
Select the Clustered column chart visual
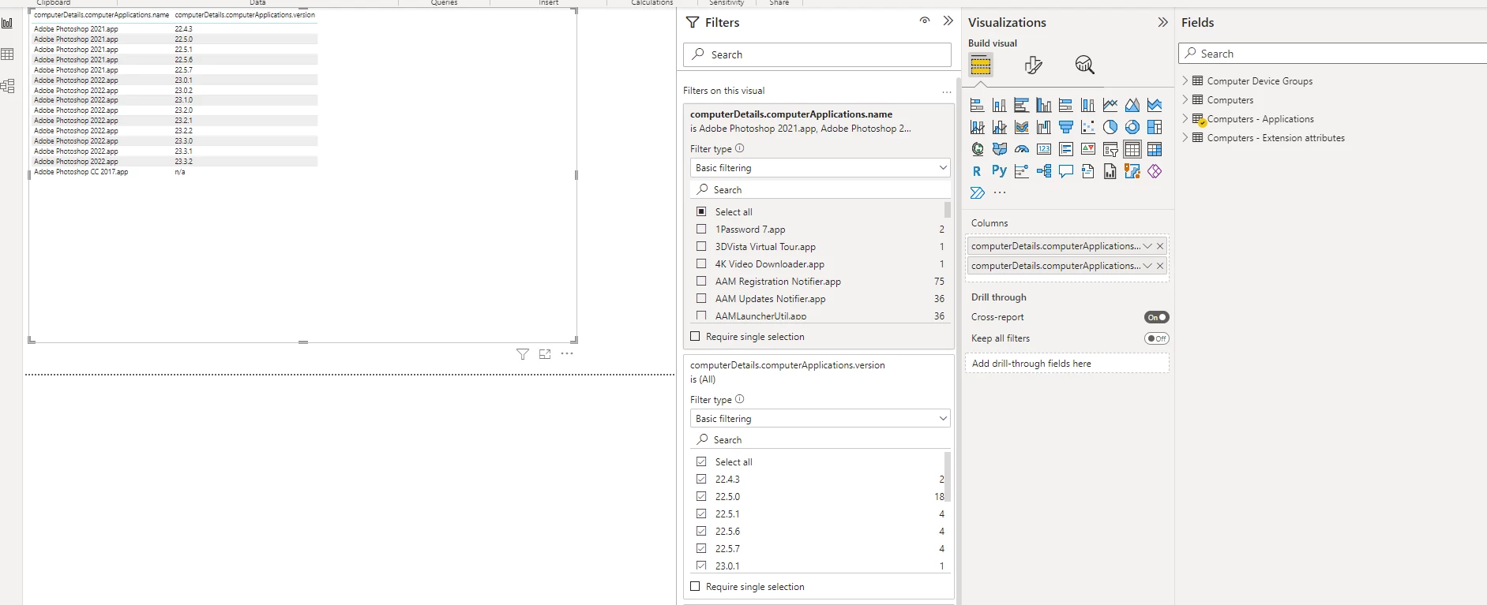(1044, 105)
